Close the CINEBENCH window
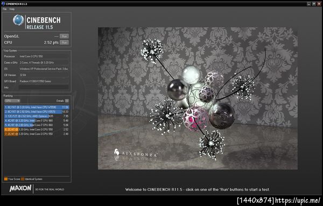Viewport: 323px width, 206px height. 319,4
